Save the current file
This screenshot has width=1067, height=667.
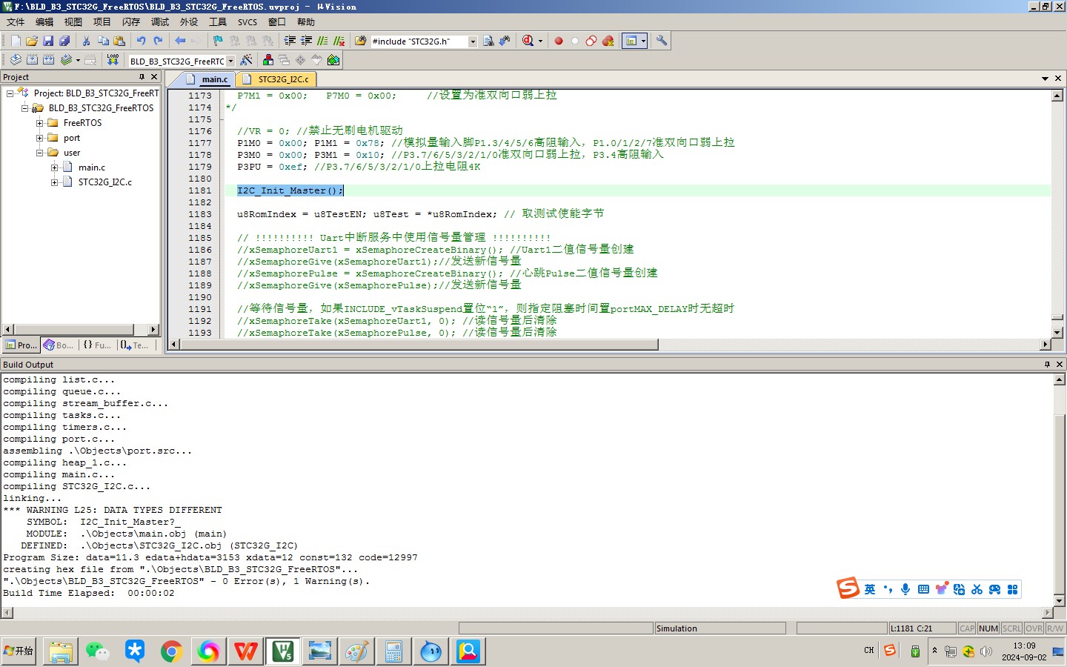(48, 42)
